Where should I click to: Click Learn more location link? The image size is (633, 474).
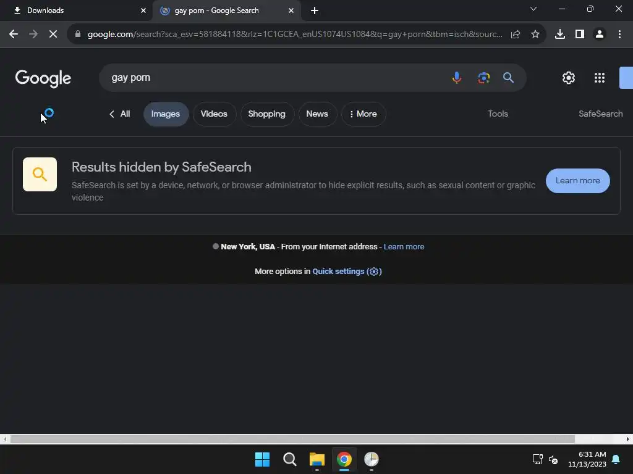404,247
